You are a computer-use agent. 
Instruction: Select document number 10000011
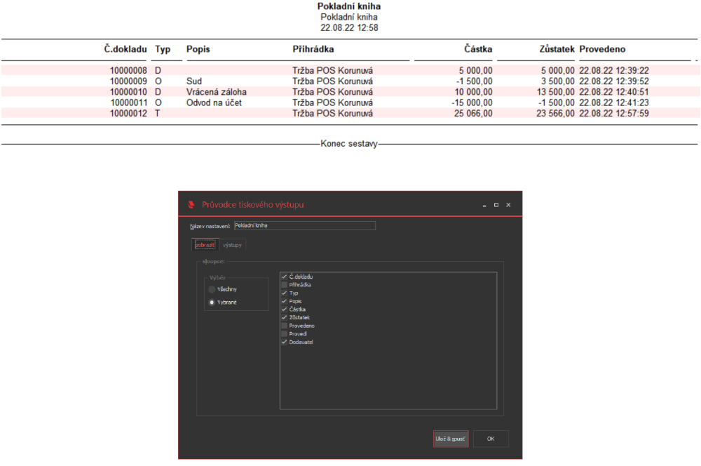[128, 102]
